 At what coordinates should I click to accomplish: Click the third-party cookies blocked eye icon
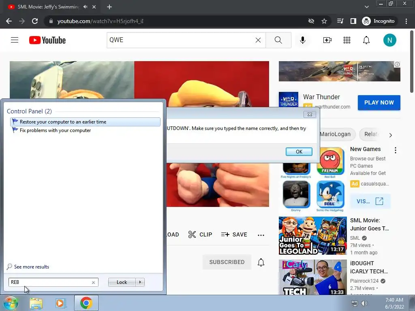(311, 21)
